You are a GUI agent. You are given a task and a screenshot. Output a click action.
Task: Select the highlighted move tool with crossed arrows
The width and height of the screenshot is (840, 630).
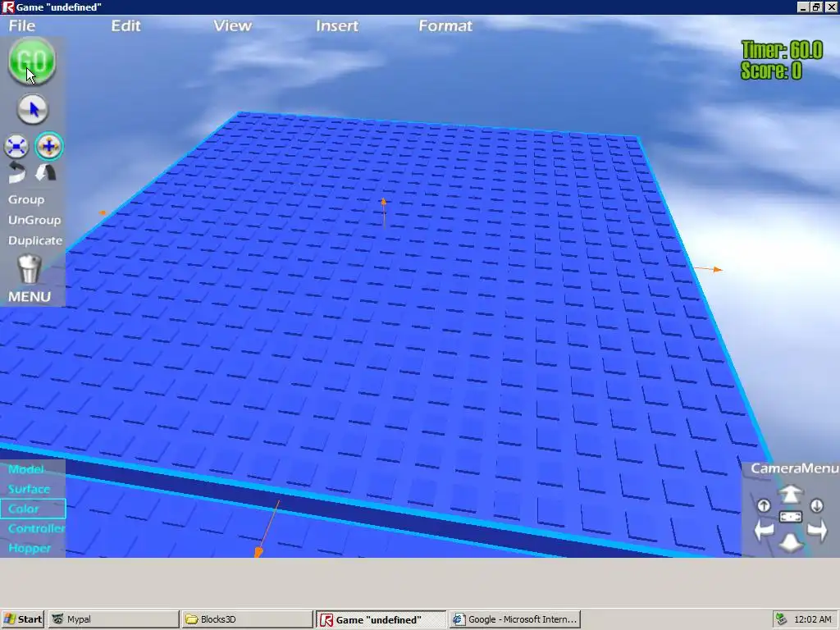pos(48,146)
